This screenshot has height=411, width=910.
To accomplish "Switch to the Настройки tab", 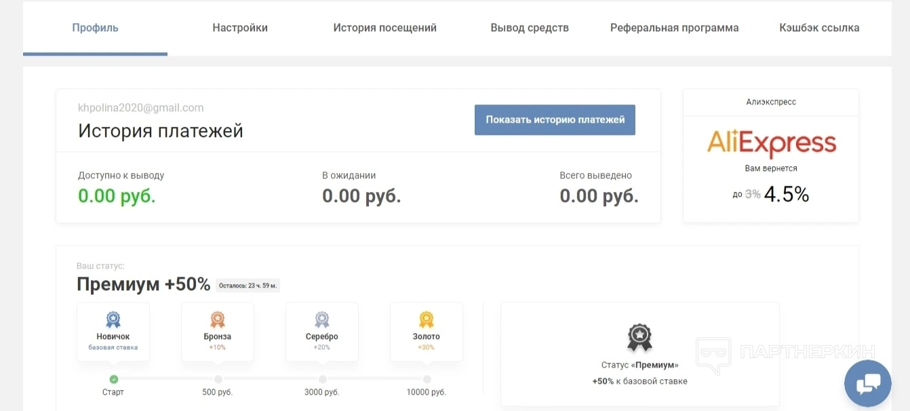I will pos(240,28).
